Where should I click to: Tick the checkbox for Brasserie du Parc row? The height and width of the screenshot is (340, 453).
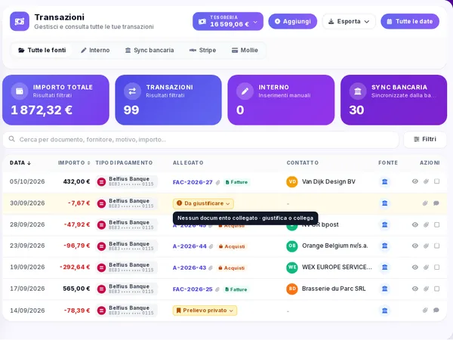coord(437,289)
